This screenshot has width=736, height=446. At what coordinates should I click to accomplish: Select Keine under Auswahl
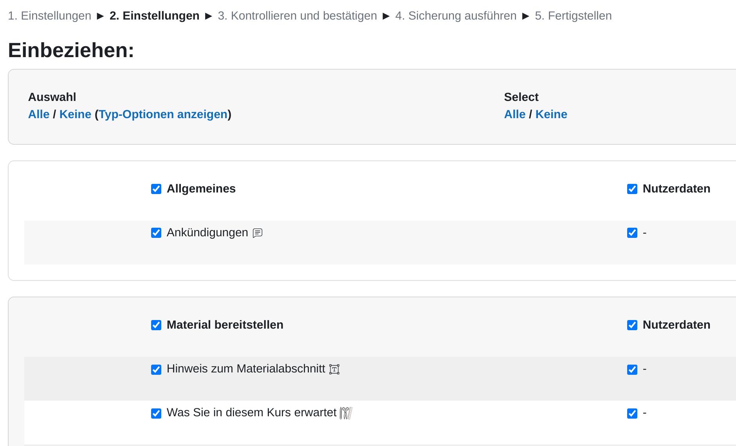click(75, 114)
